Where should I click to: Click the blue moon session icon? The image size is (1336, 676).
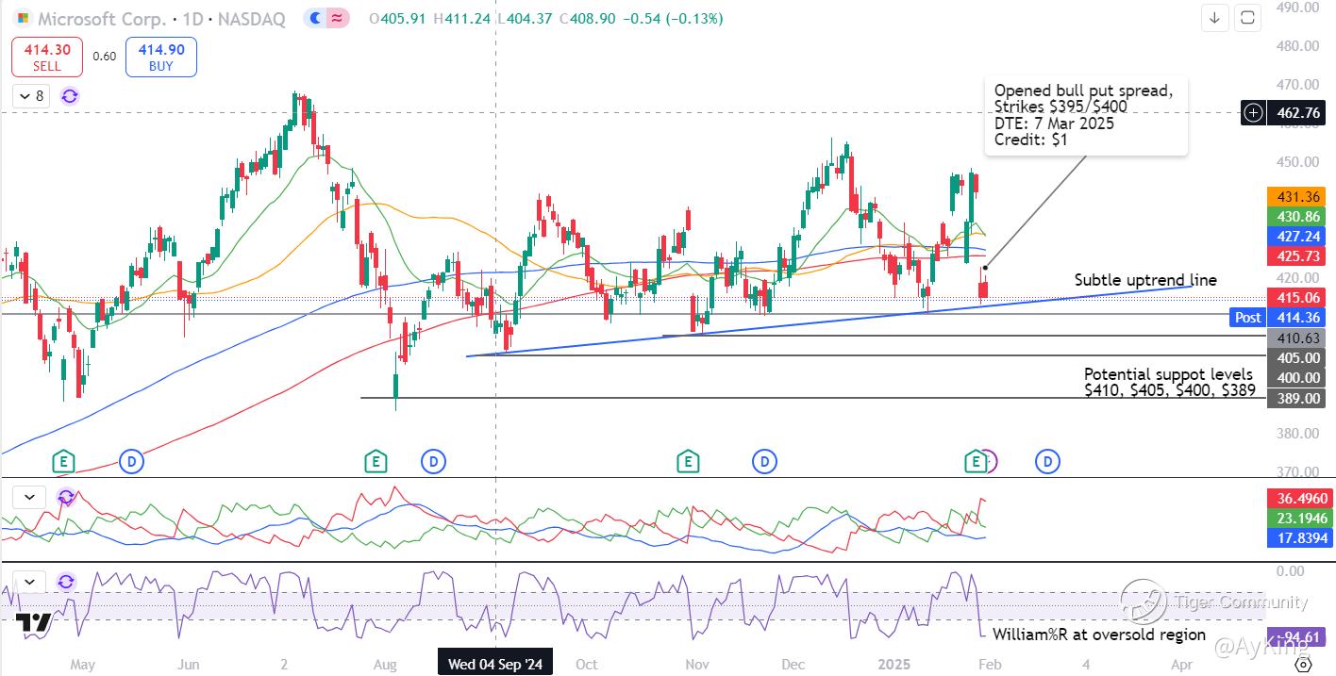(x=314, y=18)
